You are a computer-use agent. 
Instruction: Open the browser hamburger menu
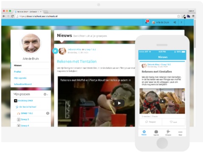193,16
